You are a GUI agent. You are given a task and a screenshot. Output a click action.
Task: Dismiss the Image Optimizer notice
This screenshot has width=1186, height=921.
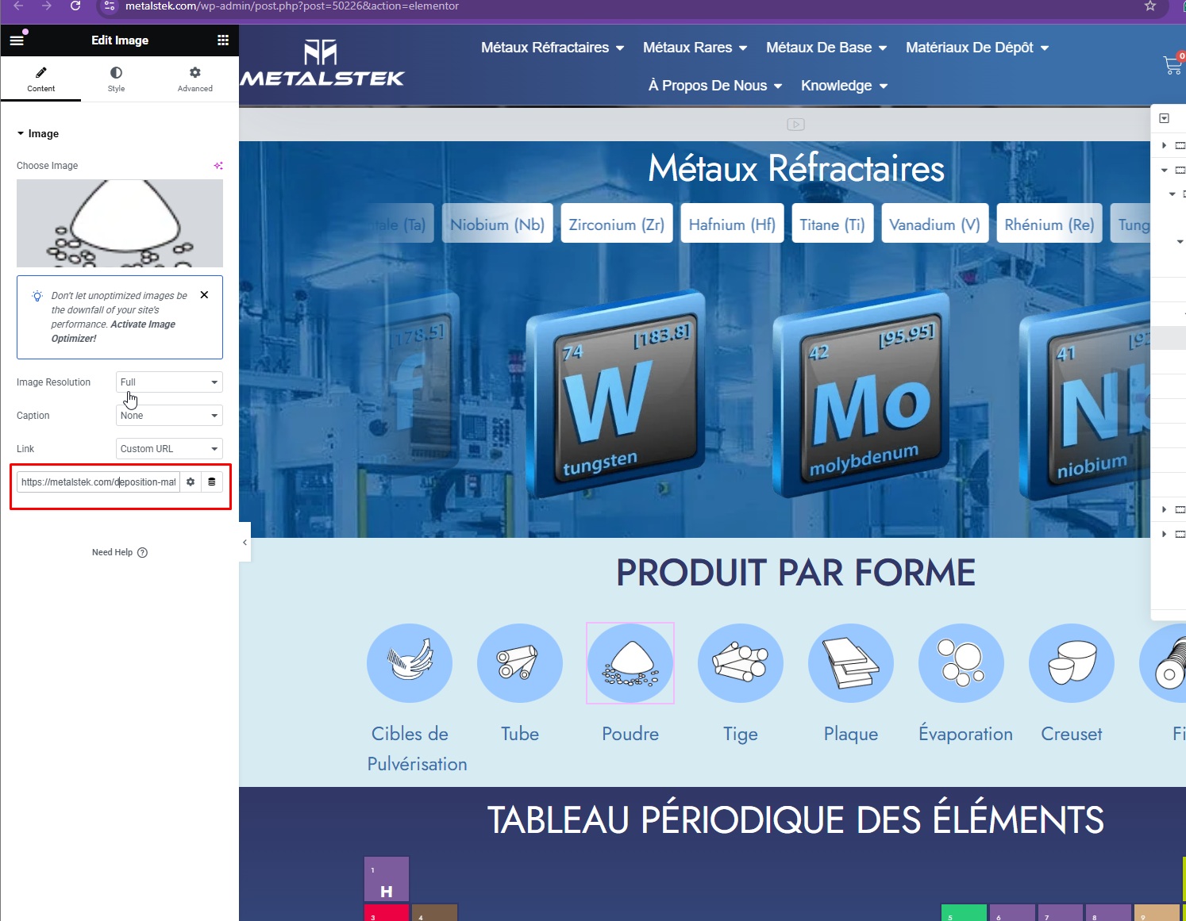(x=204, y=294)
